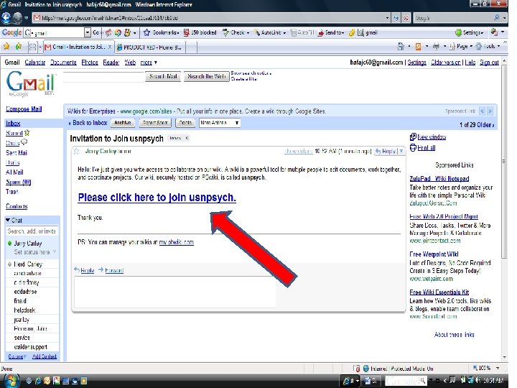Viewport: 517px width, 388px height.
Task: Click the RSS feeds icon
Action: point(418,47)
